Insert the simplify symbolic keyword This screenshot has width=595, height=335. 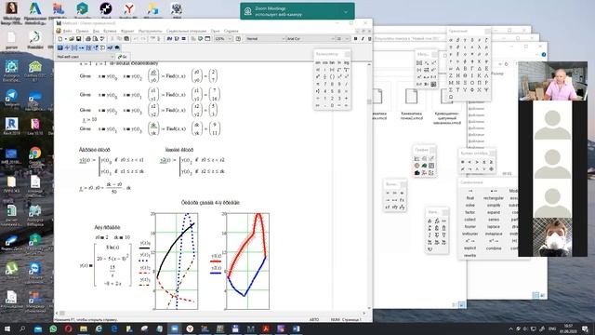tap(494, 205)
